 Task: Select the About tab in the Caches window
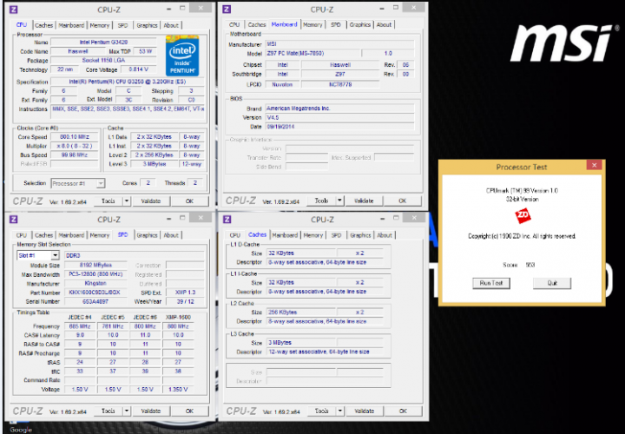(x=385, y=235)
